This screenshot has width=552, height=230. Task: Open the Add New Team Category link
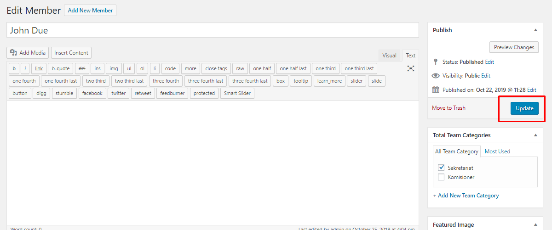pos(466,196)
